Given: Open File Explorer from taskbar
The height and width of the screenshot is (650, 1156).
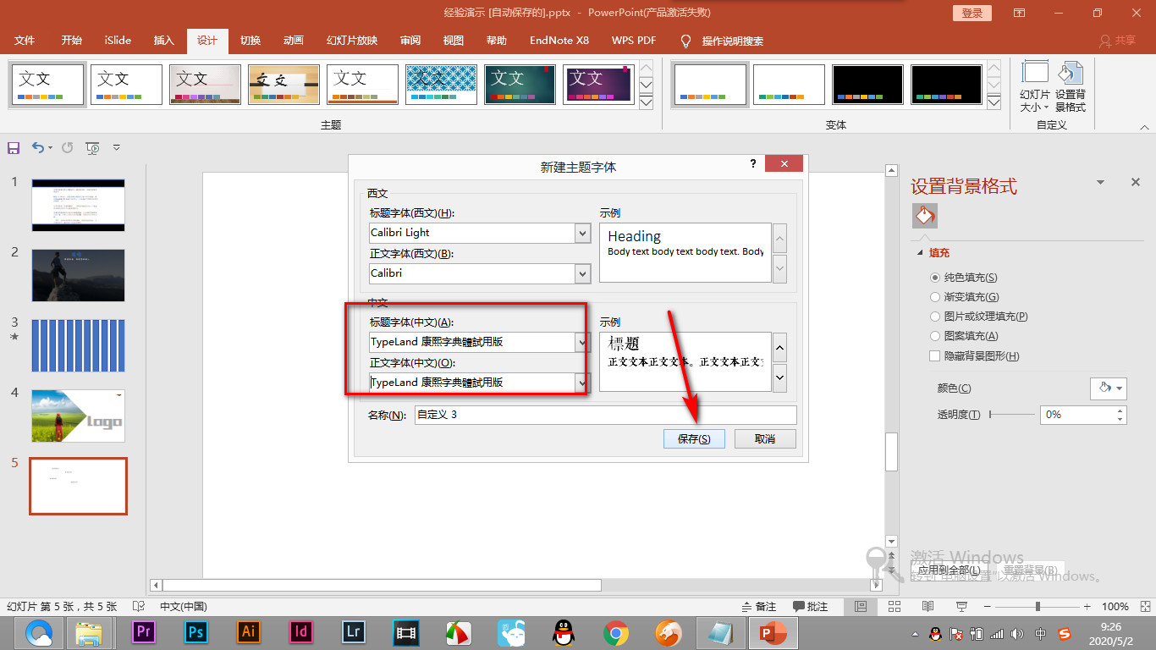Looking at the screenshot, I should (90, 632).
